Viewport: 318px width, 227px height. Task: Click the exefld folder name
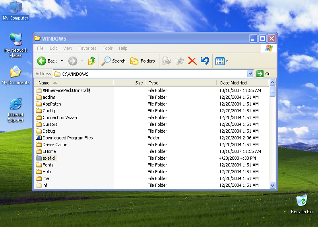48,158
